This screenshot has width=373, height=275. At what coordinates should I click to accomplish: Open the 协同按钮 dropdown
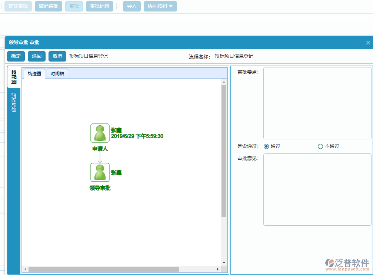(160, 6)
